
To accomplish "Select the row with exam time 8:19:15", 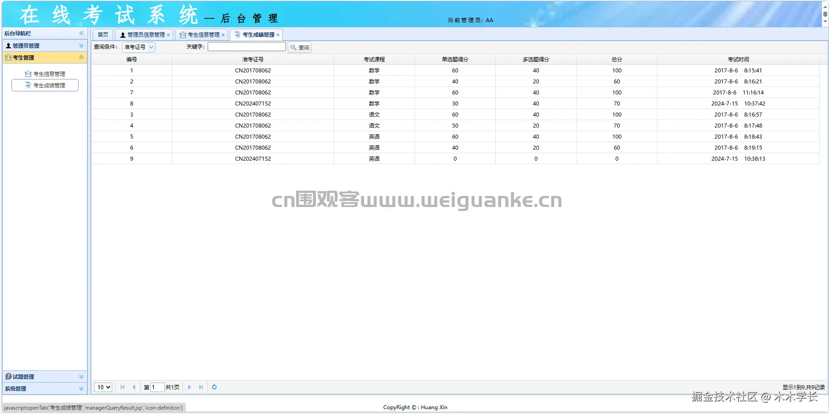I will (x=455, y=147).
